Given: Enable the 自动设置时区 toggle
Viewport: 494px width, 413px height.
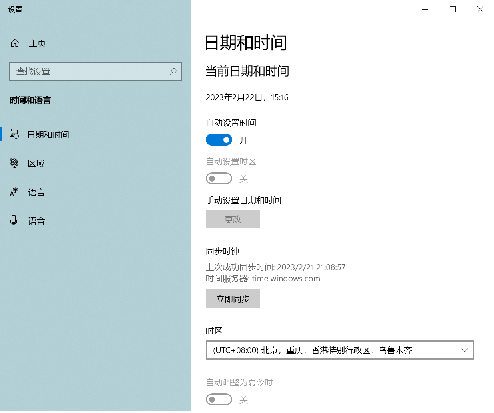Looking at the screenshot, I should click(219, 178).
